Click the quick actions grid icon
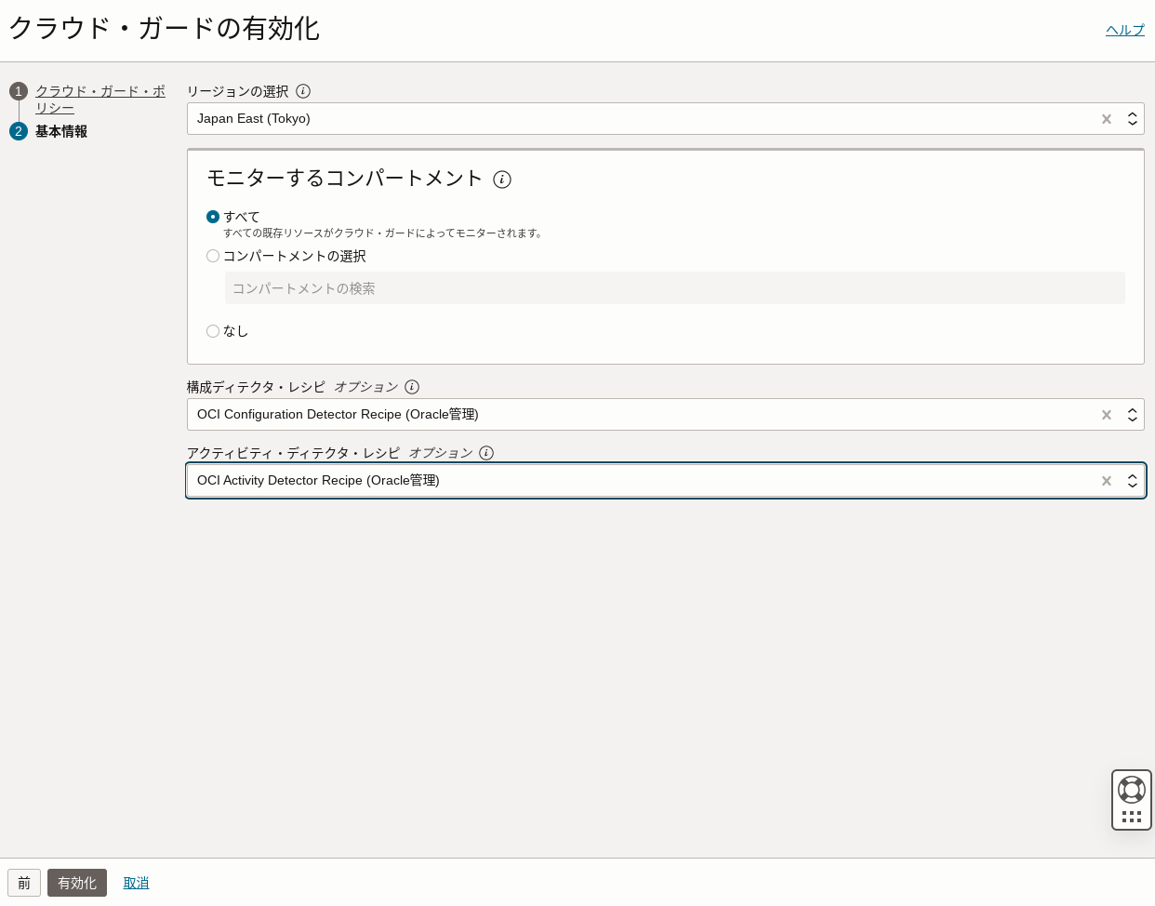1155x906 pixels. point(1132,816)
